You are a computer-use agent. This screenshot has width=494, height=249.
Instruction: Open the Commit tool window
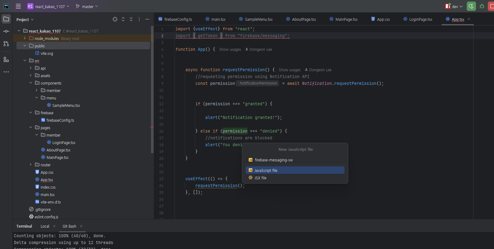click(6, 31)
